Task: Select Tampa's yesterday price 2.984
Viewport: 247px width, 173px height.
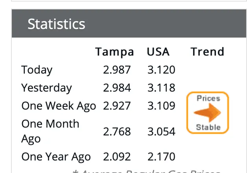Action: pos(117,88)
